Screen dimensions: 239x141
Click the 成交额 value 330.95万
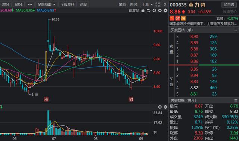[230, 116]
